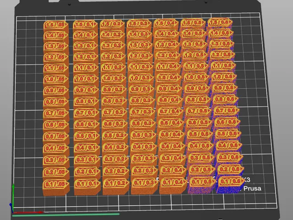This screenshot has width=293, height=220.
Task: Pick the 0.6 / .05 block
Action: pos(56,125)
